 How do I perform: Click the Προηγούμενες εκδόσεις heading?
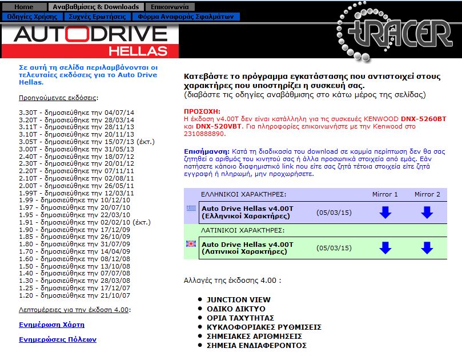point(58,98)
